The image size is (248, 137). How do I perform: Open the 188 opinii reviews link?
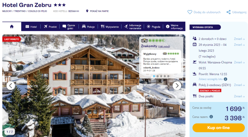[164, 47]
